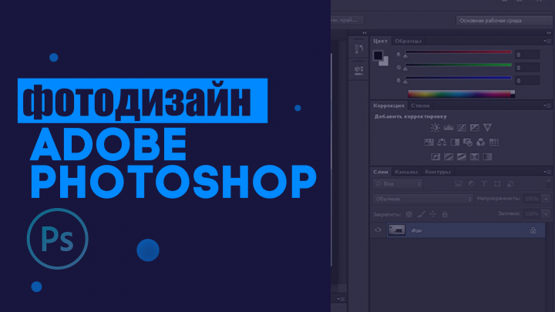Add a Posterize adjustment

(x=449, y=156)
